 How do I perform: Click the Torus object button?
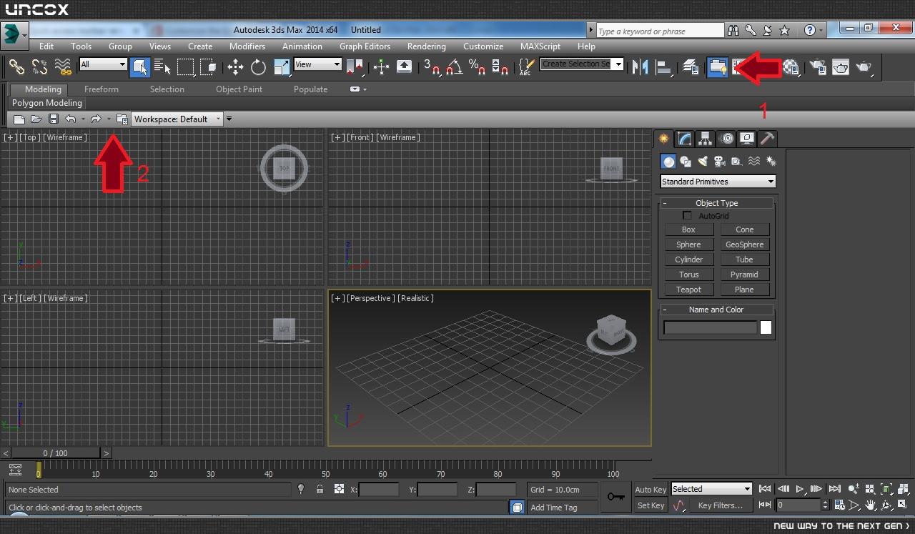pos(688,275)
